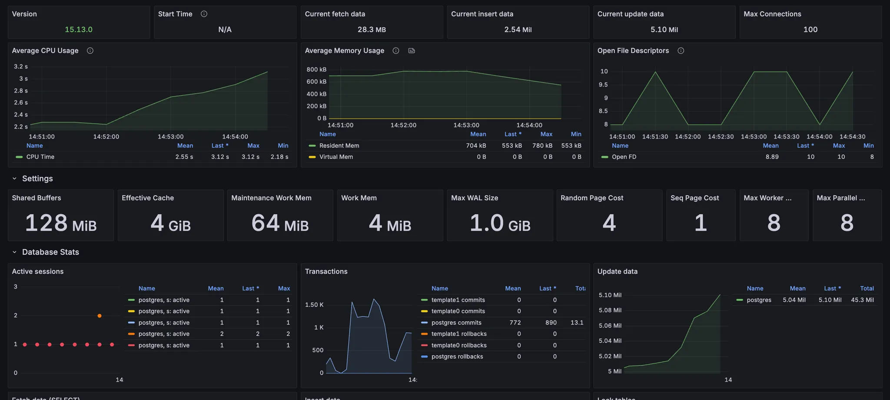Click the green CPU Time legend color swatch
This screenshot has height=400, width=890.
pos(19,157)
